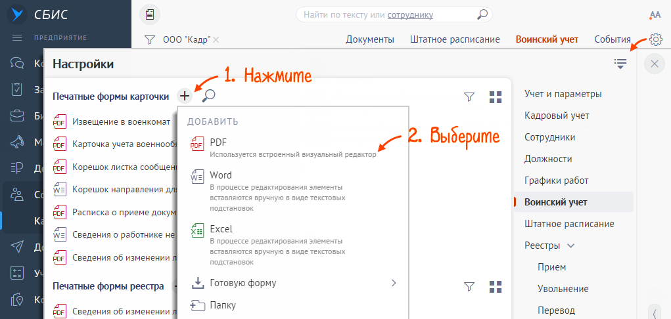Choose Папку in Добавить menu
Screen dimensions: 671x319
coord(293,305)
